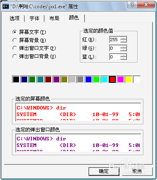Click the 绿(G) label
Image resolution: width=157 pixels, height=180 pixels.
click(89, 48)
